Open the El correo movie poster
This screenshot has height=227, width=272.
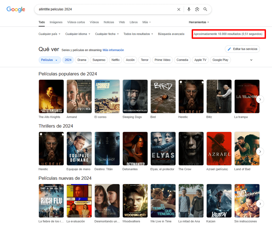pos(107,96)
